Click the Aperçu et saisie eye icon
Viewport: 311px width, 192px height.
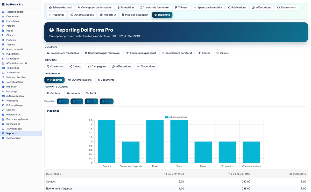point(3,49)
